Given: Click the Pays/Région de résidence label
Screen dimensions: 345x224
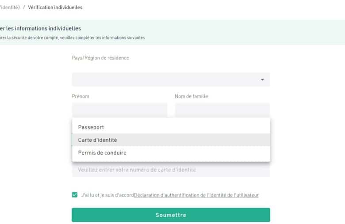Looking at the screenshot, I should tap(100, 58).
